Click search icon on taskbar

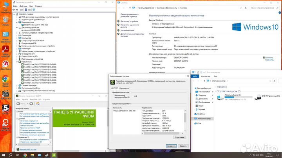11,155
